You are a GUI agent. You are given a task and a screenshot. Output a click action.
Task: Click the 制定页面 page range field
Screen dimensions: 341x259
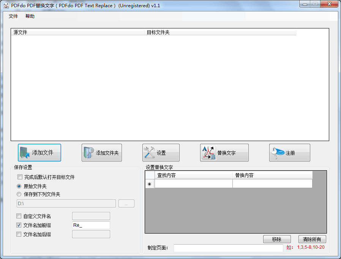point(228,248)
